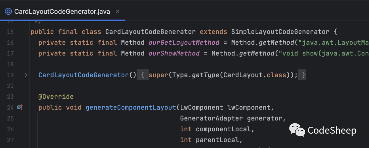
Task: Click the "super" call on line 19
Action: pos(159,75)
